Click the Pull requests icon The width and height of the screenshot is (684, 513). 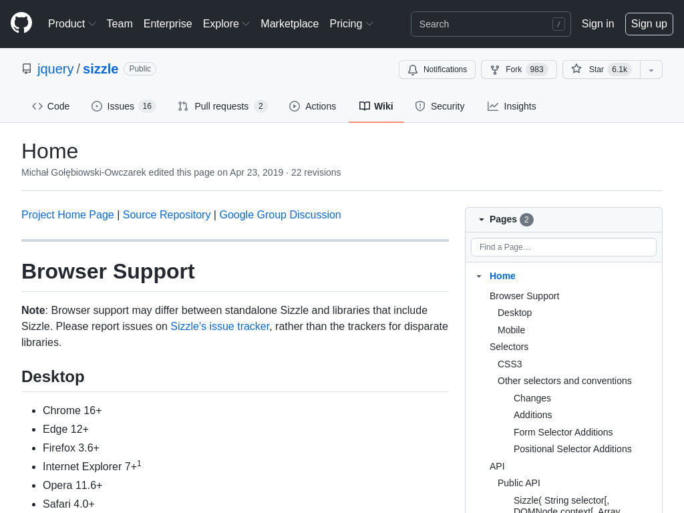point(183,106)
